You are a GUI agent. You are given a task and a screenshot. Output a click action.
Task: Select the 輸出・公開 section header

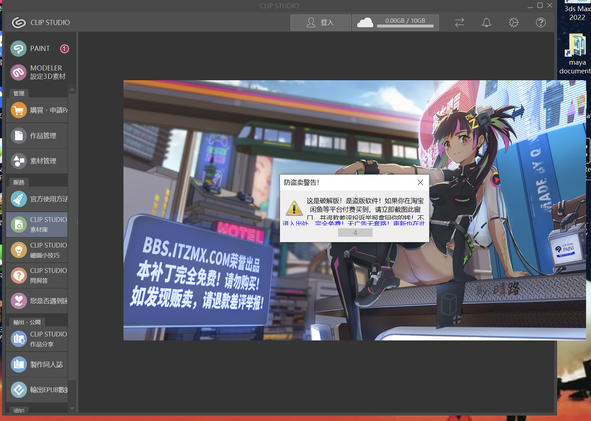click(x=27, y=322)
